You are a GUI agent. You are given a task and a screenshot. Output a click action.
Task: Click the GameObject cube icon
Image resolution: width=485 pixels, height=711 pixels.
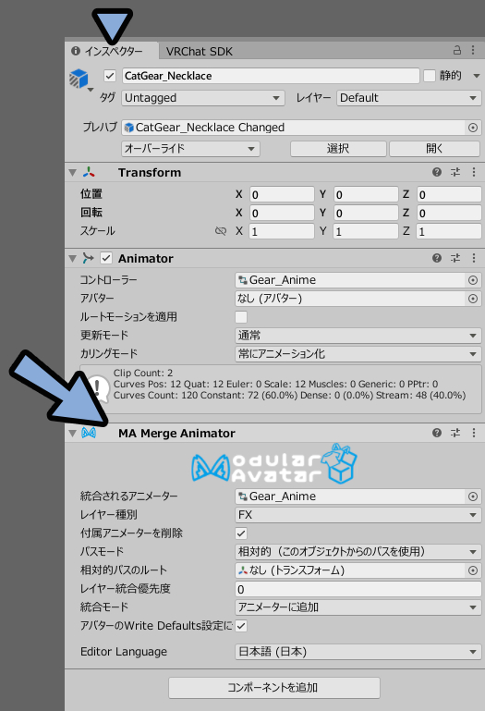tap(79, 78)
